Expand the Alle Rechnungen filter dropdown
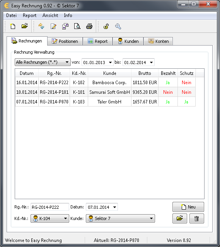Screen dimensions: 220x247 click(x=43, y=62)
